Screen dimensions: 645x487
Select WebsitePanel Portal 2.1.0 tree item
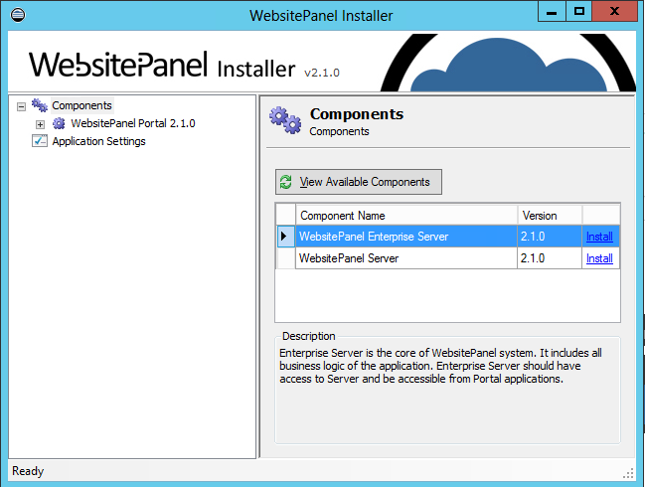[x=133, y=123]
